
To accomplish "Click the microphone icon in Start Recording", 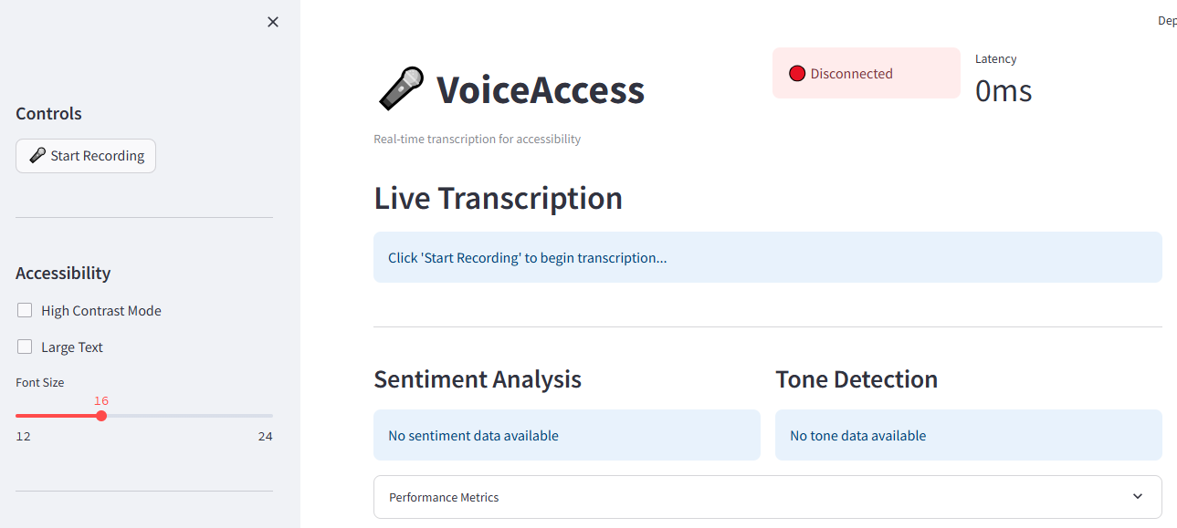I will pyautogui.click(x=37, y=156).
